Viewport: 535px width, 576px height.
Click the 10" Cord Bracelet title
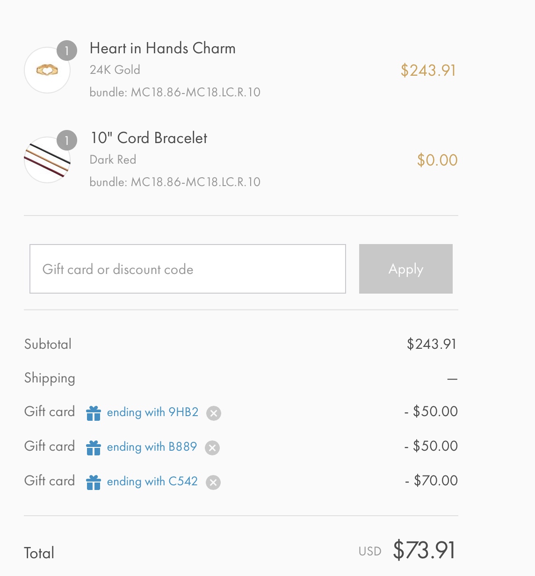[149, 138]
